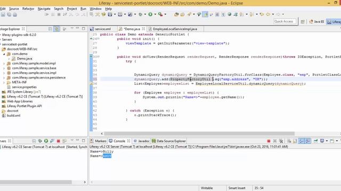Toggle Mark Occurrences in main toolbar
The width and height of the screenshot is (341, 191).
point(205,14)
